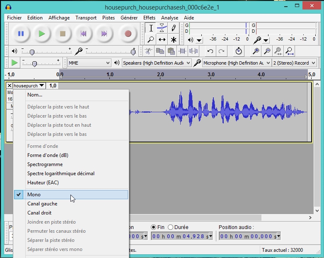The height and width of the screenshot is (258, 324).
Task: Switch view to Forme d'onde (dB)
Action: [x=71, y=155]
